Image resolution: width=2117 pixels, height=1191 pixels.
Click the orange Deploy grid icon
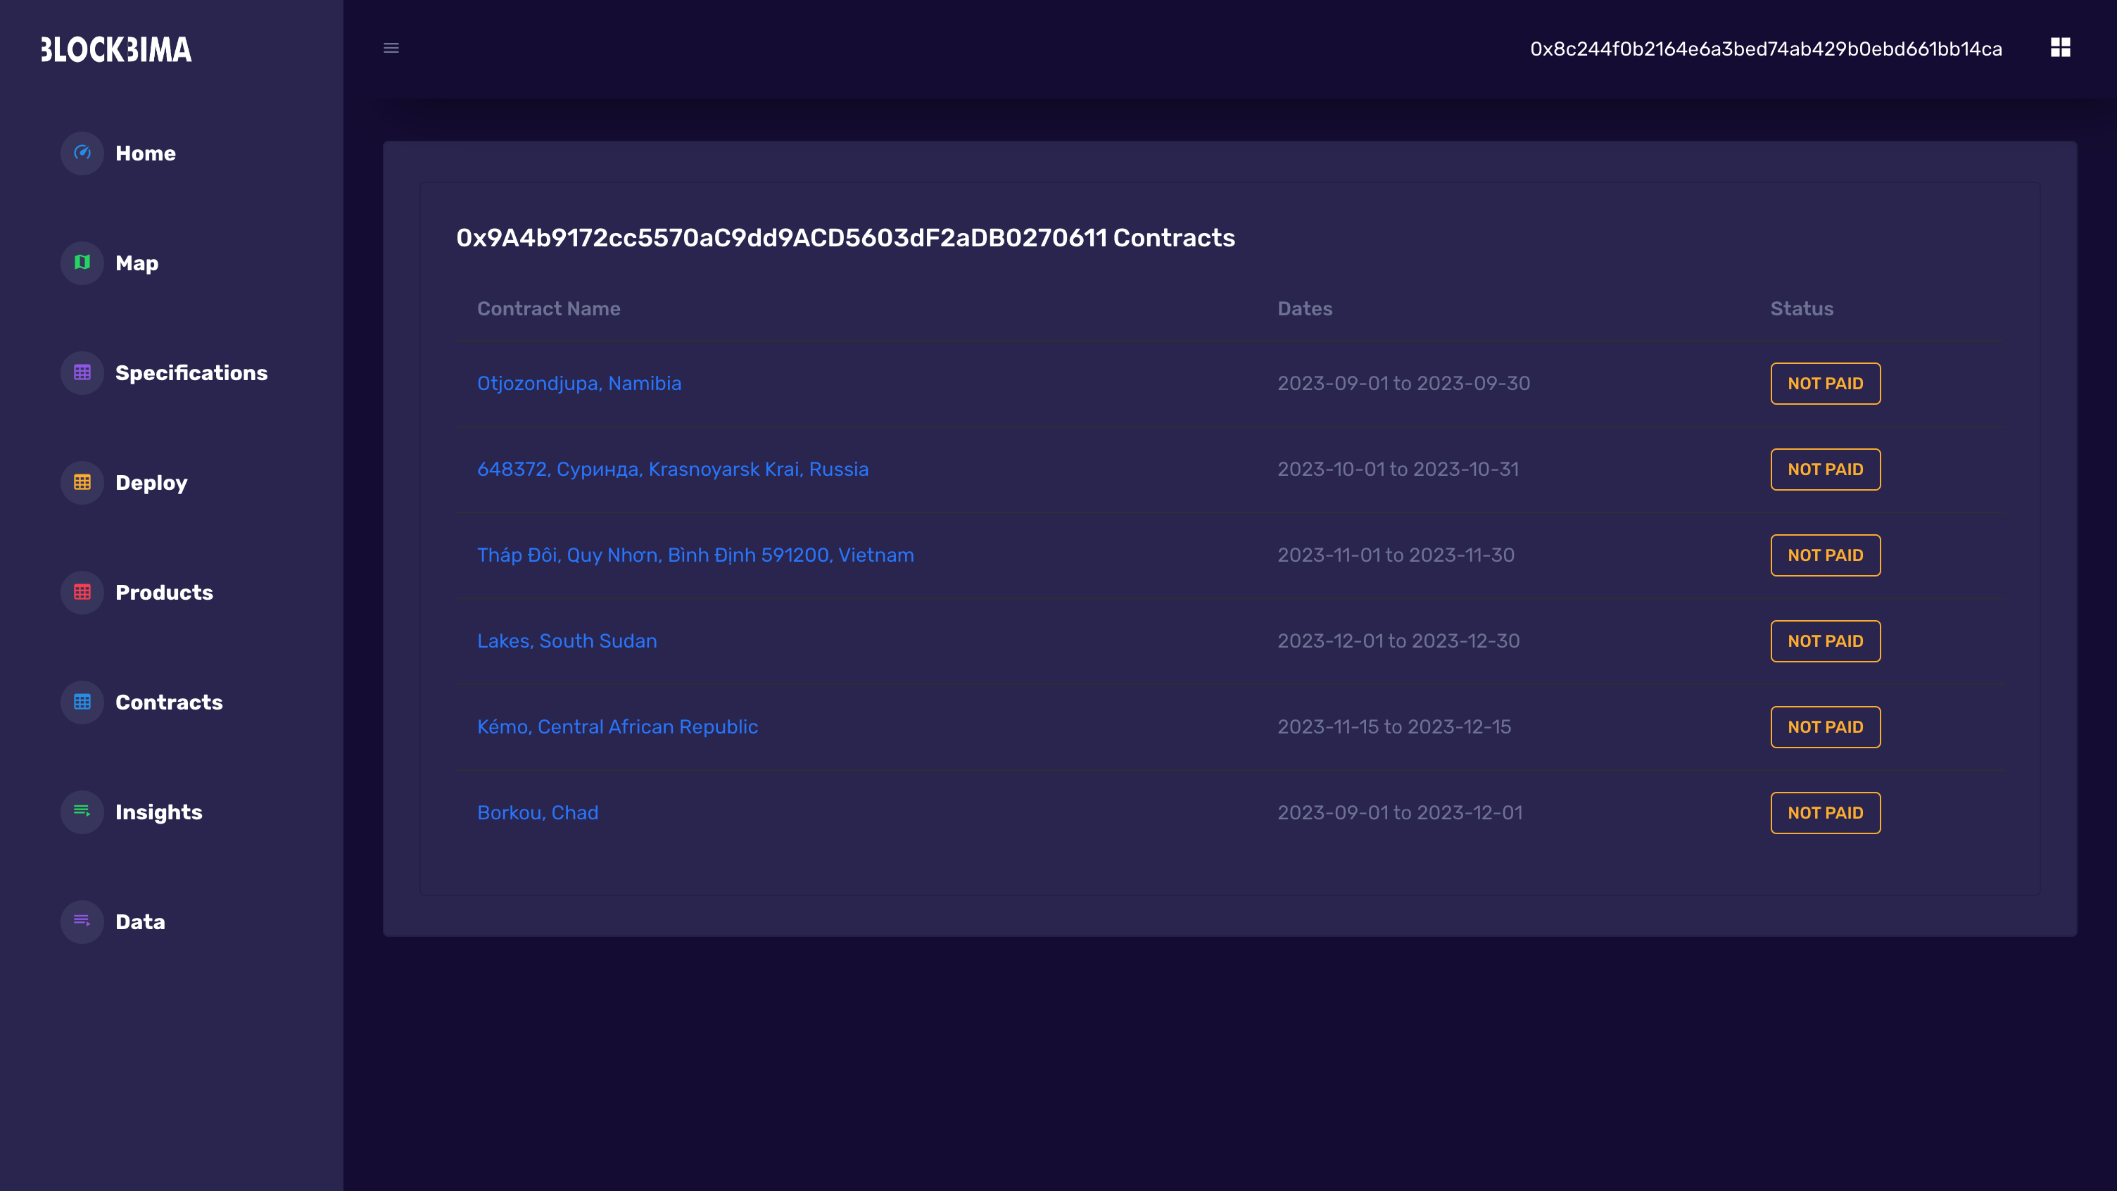[82, 482]
